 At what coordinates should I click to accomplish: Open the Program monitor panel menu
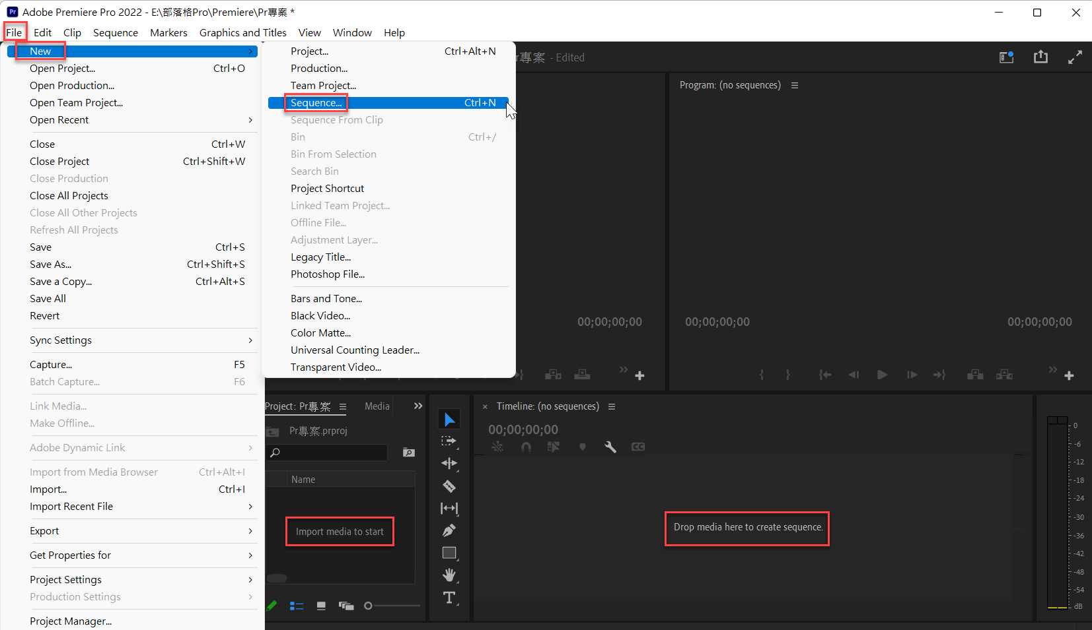(x=795, y=85)
